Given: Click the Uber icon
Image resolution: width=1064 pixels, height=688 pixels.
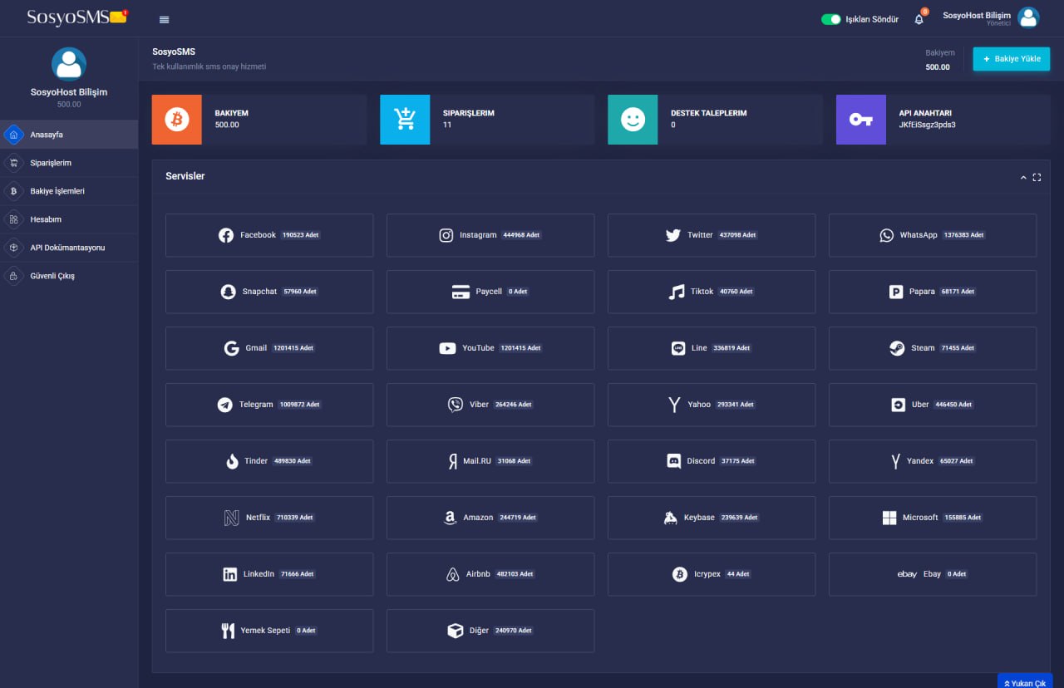Looking at the screenshot, I should 898,405.
